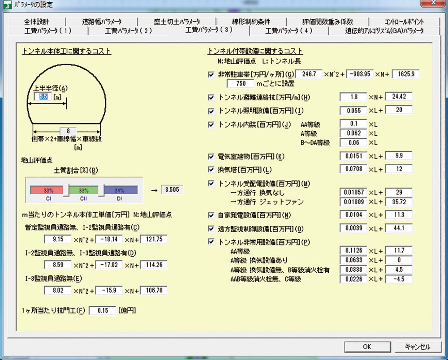Edit the 避難連絡抗 constant 24.42
Image resolution: width=448 pixels, height=360 pixels.
[399, 97]
